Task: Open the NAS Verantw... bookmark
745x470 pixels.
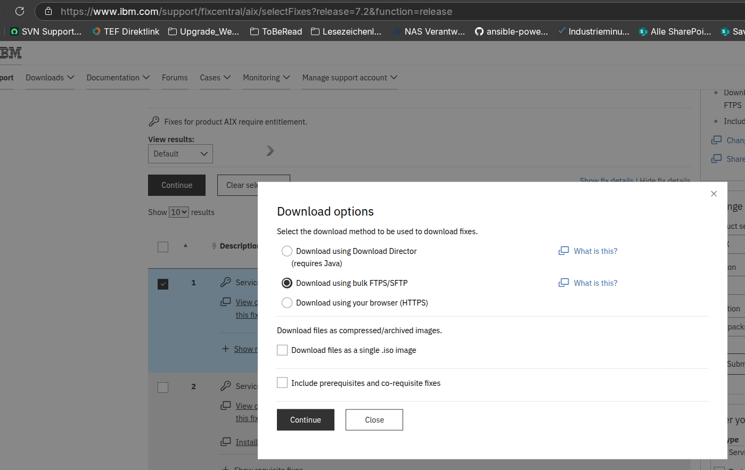Action: (x=429, y=31)
